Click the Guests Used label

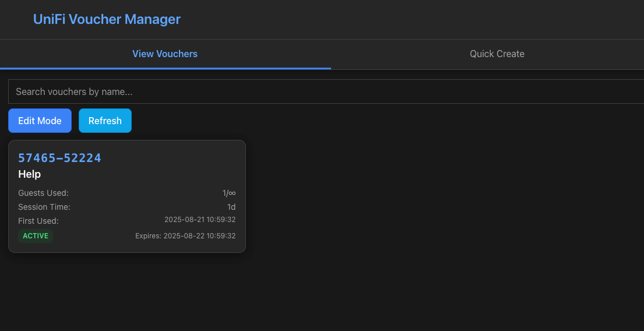pyautogui.click(x=43, y=193)
